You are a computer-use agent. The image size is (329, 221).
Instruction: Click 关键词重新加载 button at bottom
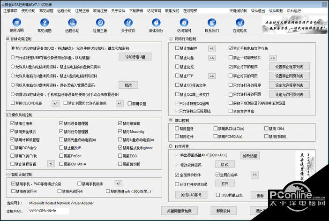coord(179,211)
